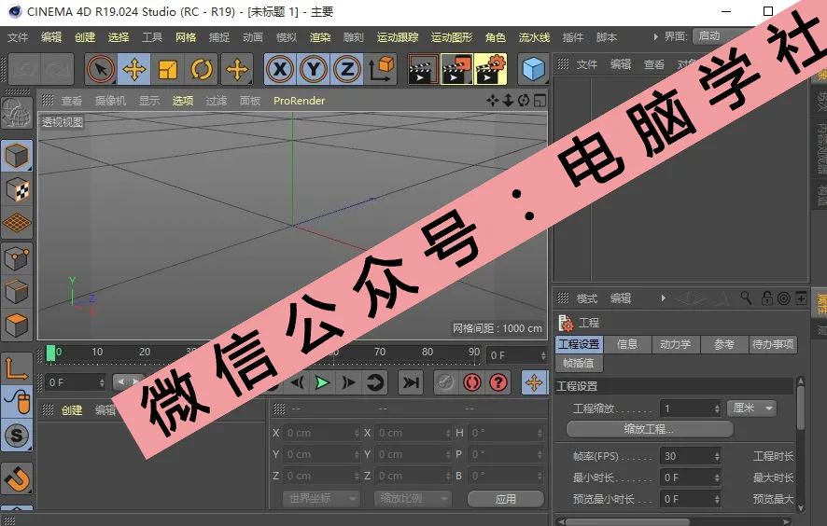Screen dimensions: 827x526
Task: Toggle Texture mode checkered cube
Action: [17, 189]
